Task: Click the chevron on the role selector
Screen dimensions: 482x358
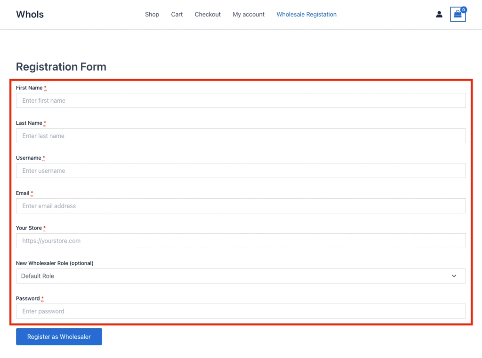Action: [454, 276]
